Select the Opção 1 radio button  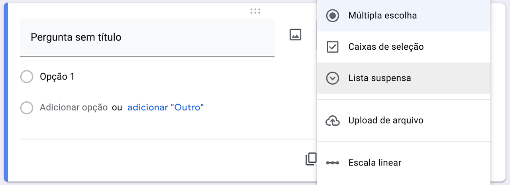coord(27,77)
